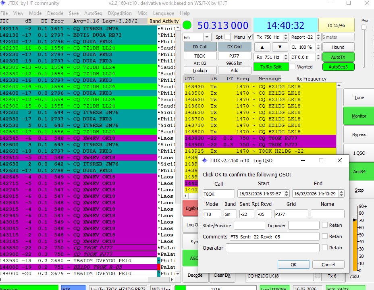Click the Call field in Log QSO
374x290 pixels.
coord(218,194)
